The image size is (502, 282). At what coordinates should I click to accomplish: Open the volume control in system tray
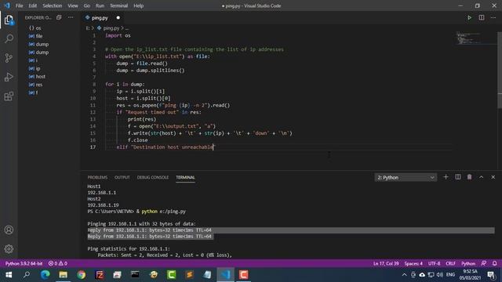(x=440, y=275)
